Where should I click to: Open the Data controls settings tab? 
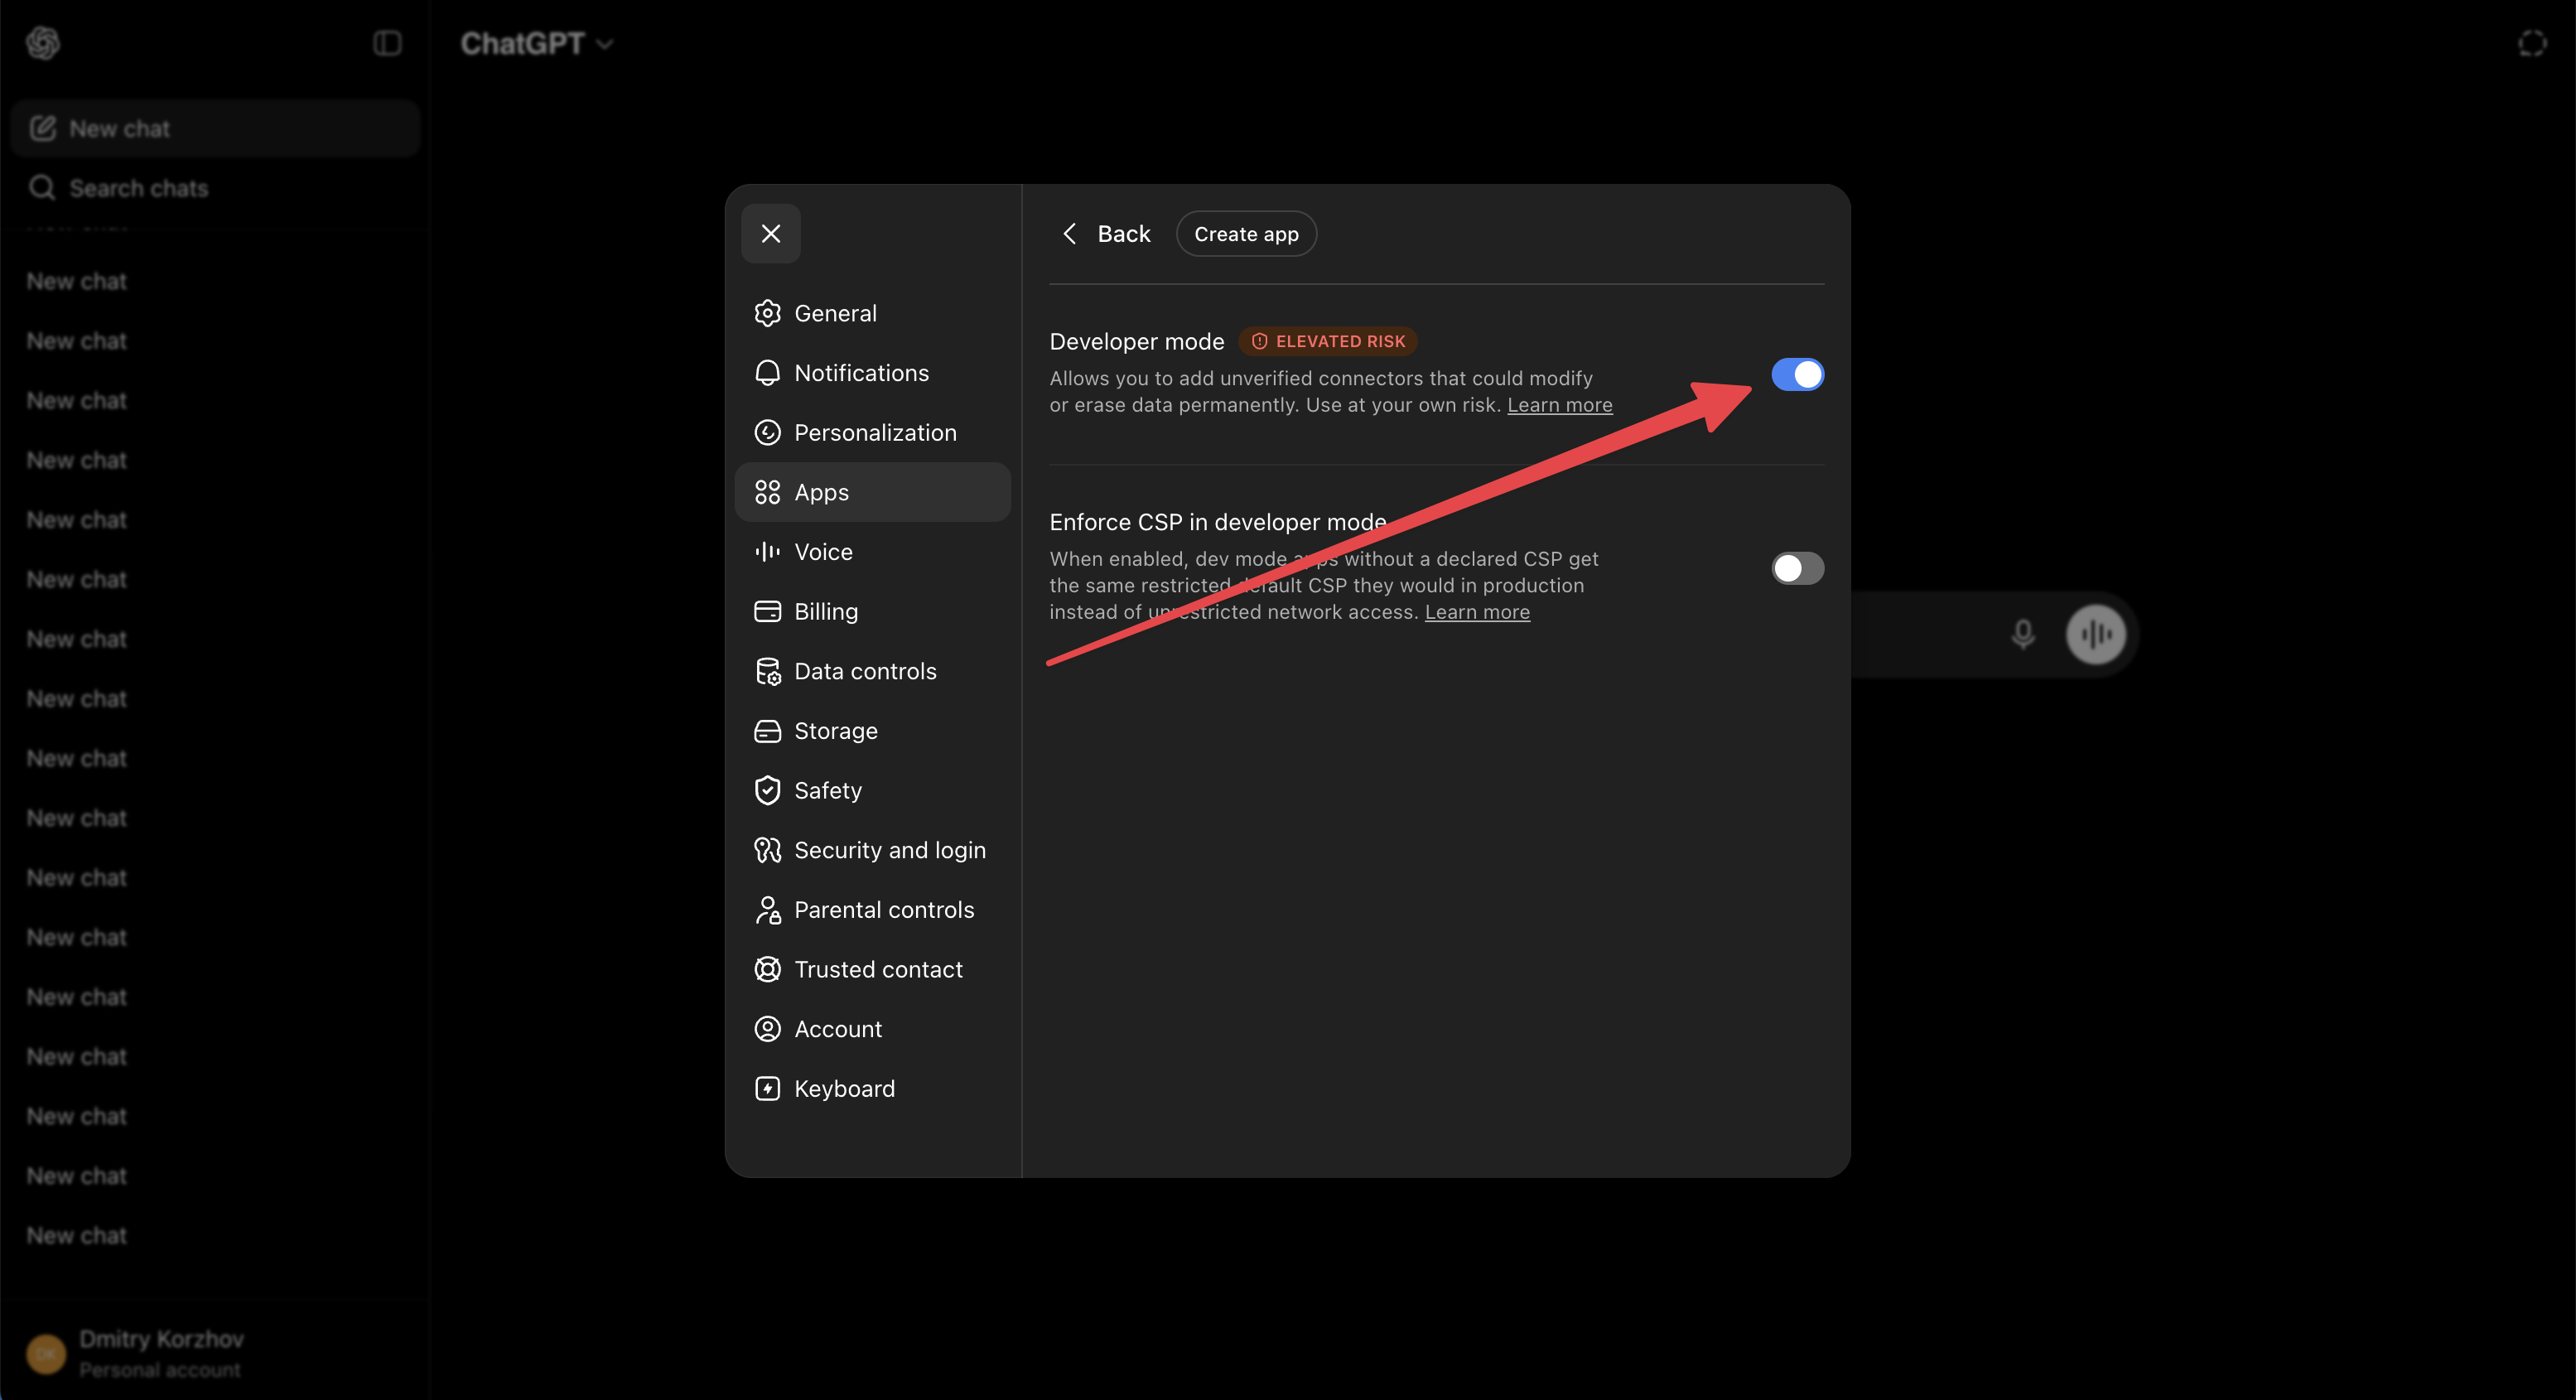872,671
